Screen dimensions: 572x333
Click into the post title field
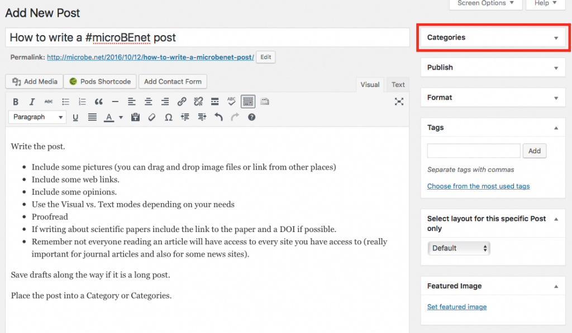(x=207, y=37)
